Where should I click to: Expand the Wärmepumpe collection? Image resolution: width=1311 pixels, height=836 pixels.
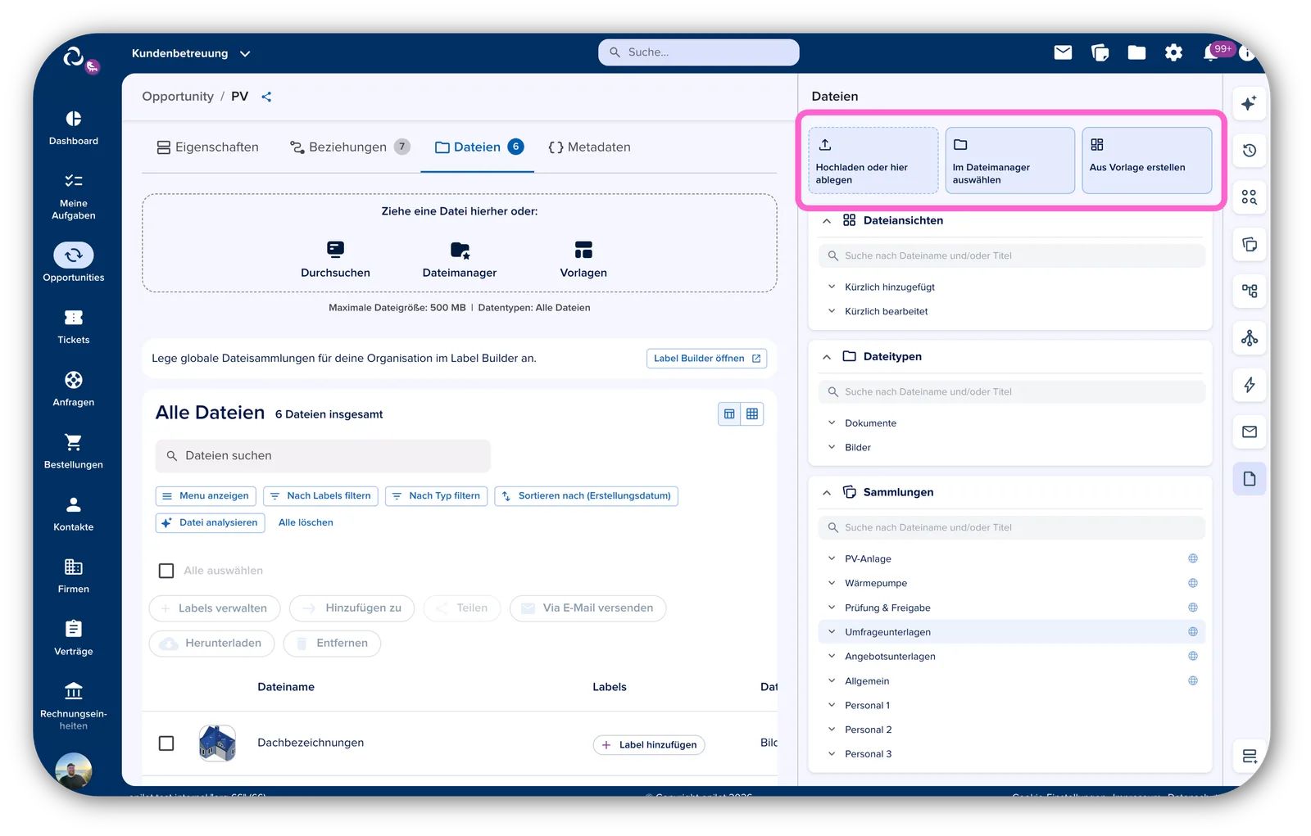click(832, 583)
